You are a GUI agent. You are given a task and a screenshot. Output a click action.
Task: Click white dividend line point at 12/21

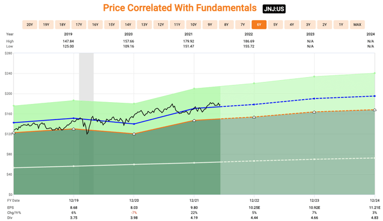(194, 163)
